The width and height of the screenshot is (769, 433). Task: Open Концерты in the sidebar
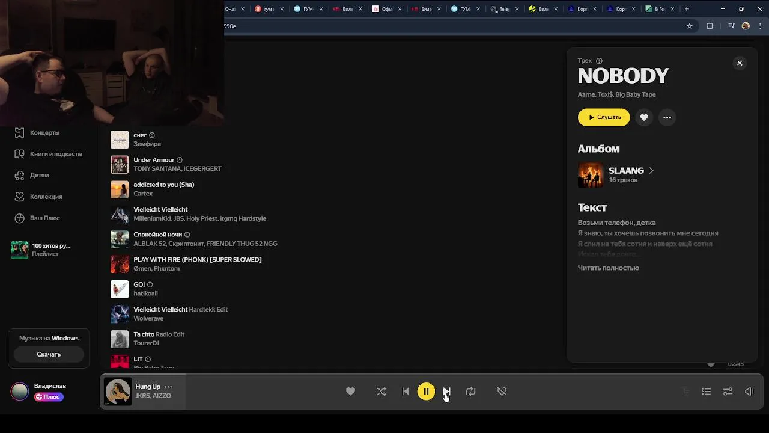click(x=44, y=132)
